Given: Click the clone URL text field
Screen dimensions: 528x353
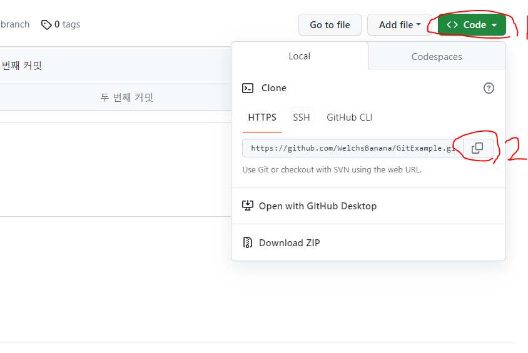Looking at the screenshot, I should point(353,148).
